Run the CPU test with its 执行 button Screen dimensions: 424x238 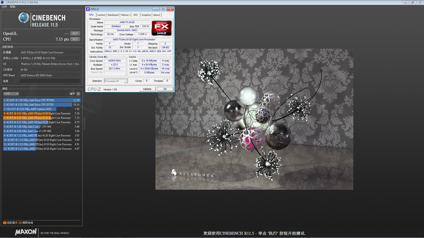[76, 39]
